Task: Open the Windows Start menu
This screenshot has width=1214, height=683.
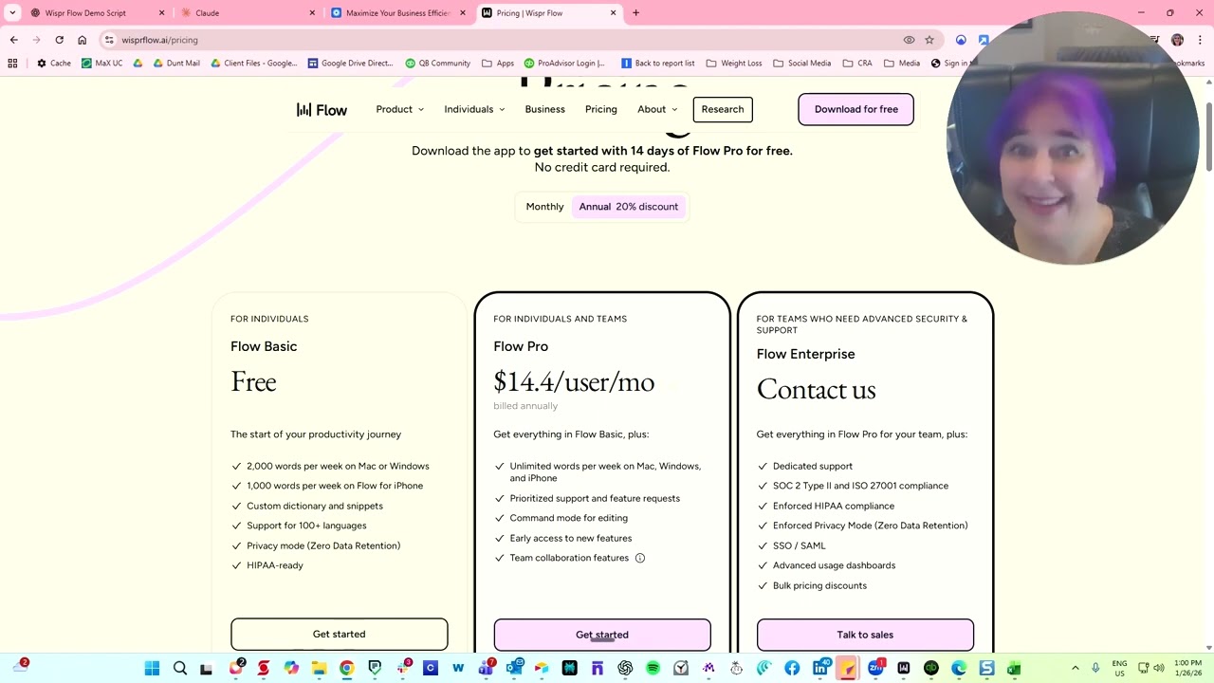Action: pos(152,669)
